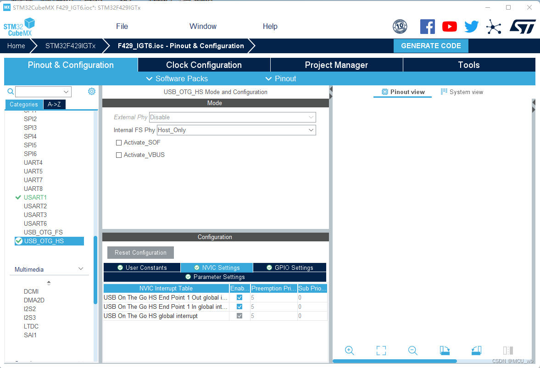
Task: Open the Facebook link icon
Action: 428,27
